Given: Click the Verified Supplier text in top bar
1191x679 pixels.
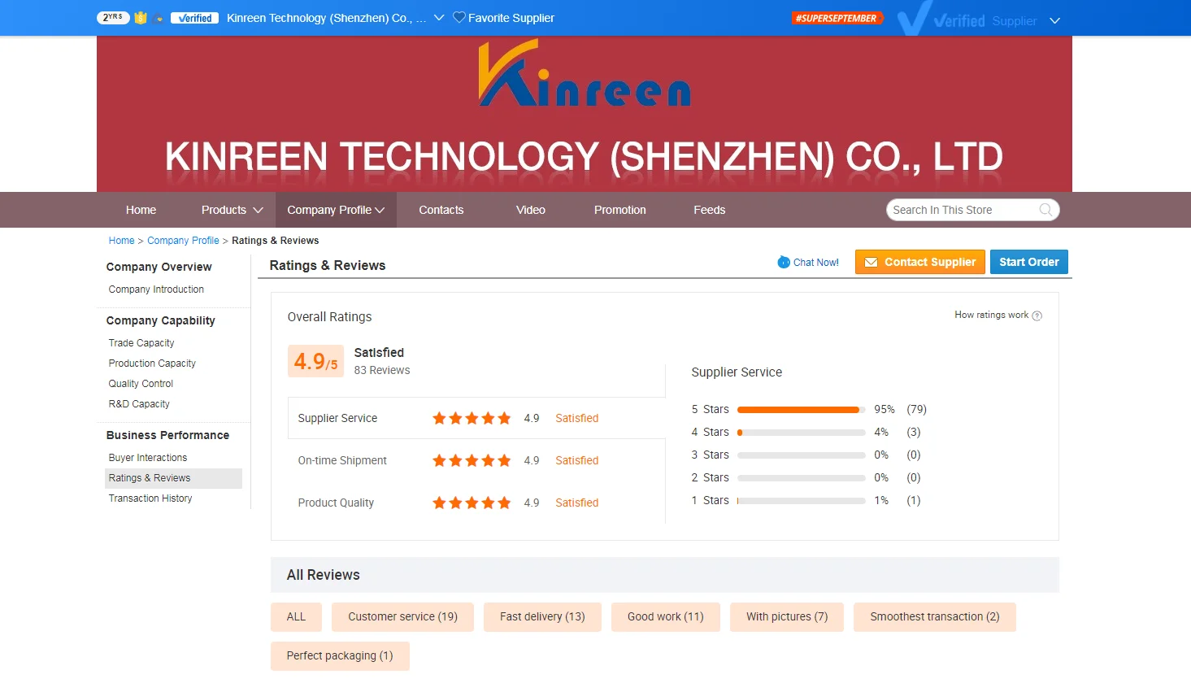Looking at the screenshot, I should (985, 20).
